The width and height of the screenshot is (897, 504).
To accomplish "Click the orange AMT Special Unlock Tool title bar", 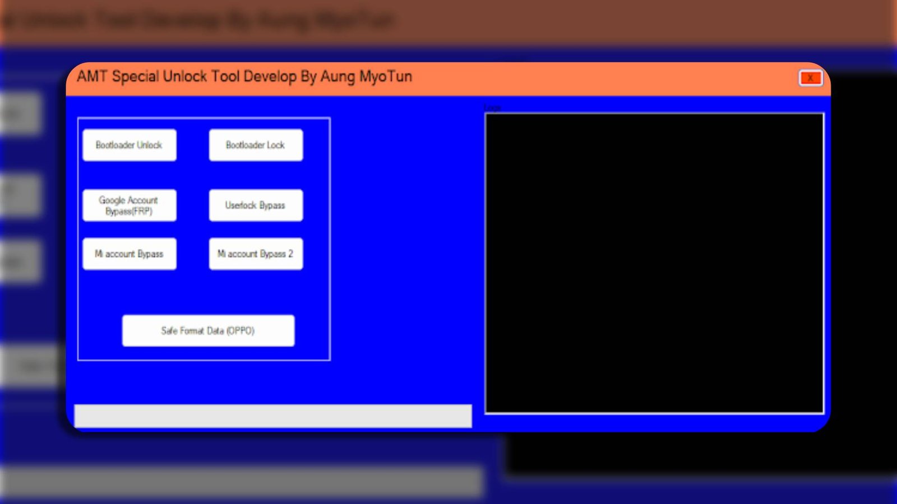I will pyautogui.click(x=392, y=77).
